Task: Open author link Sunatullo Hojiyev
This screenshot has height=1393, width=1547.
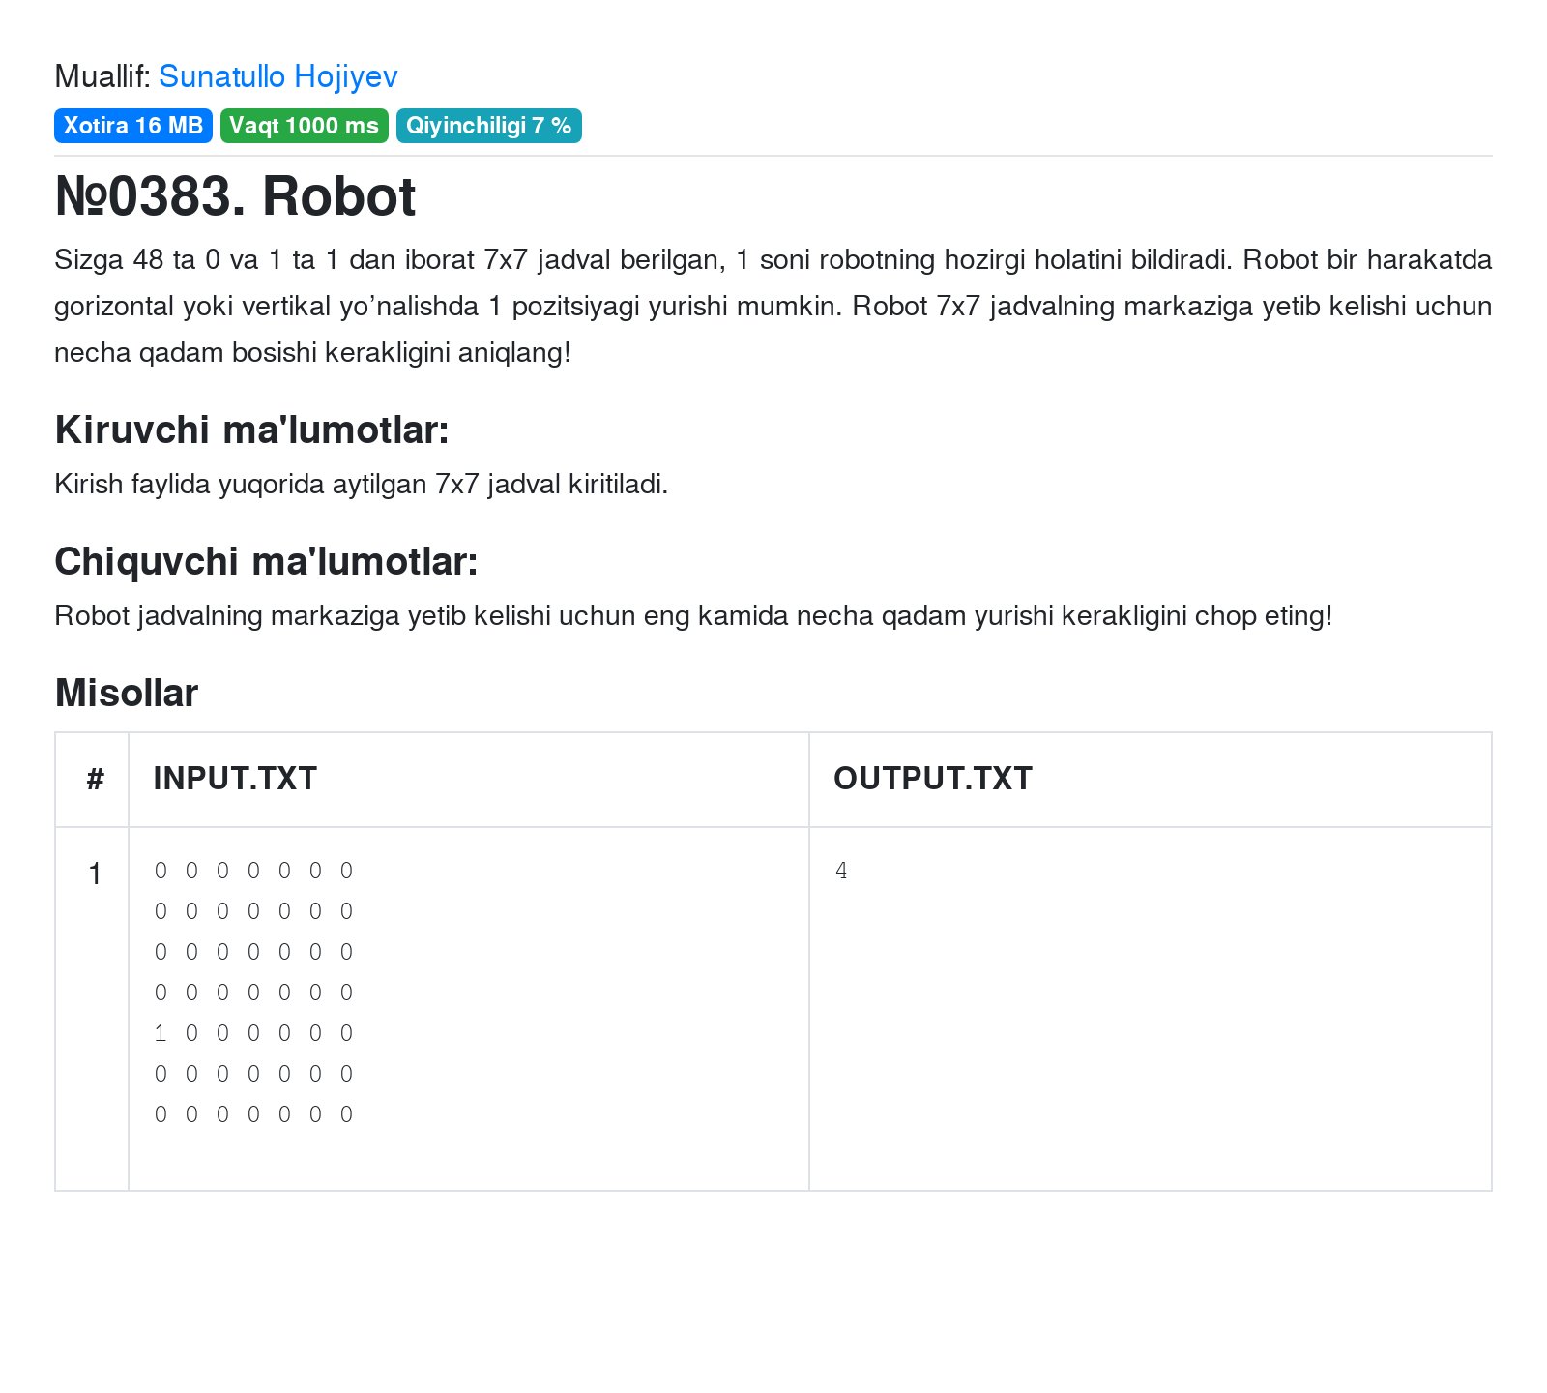Action: pos(277,76)
